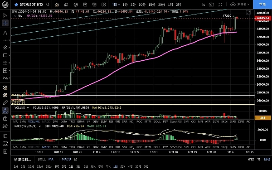Screen dimensions: 272x170
Task: Click the blue 下单 order button
Action: click(x=262, y=5)
